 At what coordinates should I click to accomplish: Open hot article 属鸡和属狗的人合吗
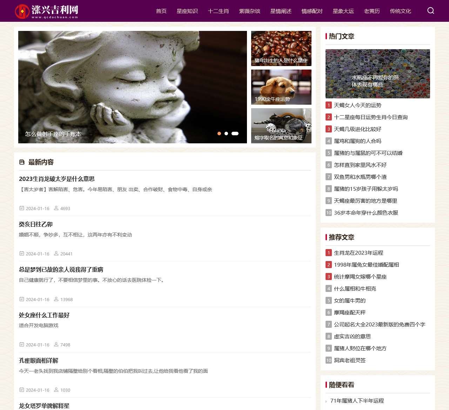pos(357,141)
